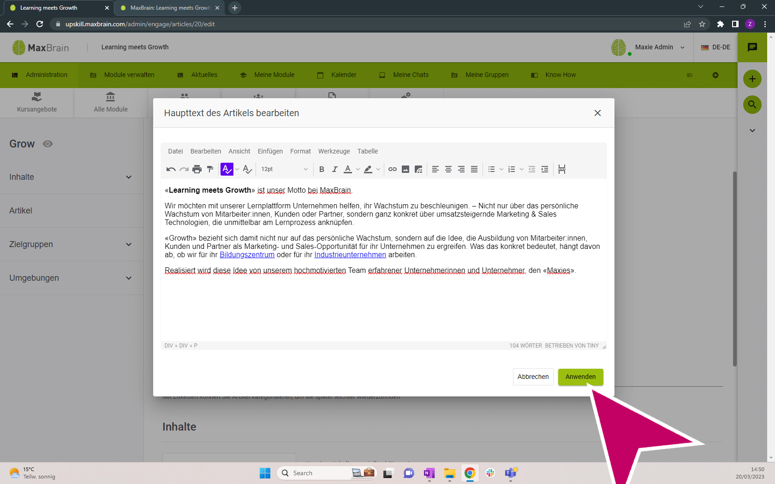
Task: Open bullet list style dropdown
Action: 501,169
